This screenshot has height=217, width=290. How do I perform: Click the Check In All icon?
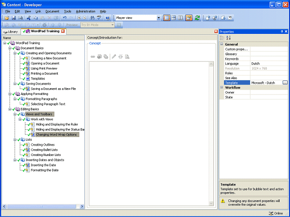[215, 18]
